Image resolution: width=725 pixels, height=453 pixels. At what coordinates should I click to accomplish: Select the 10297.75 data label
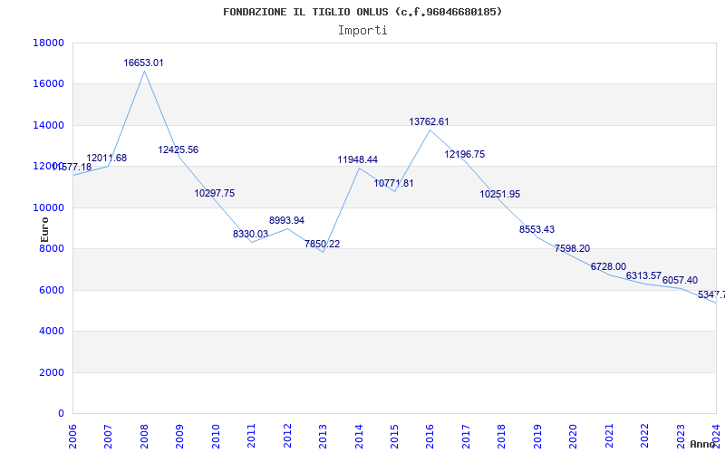pos(215,193)
